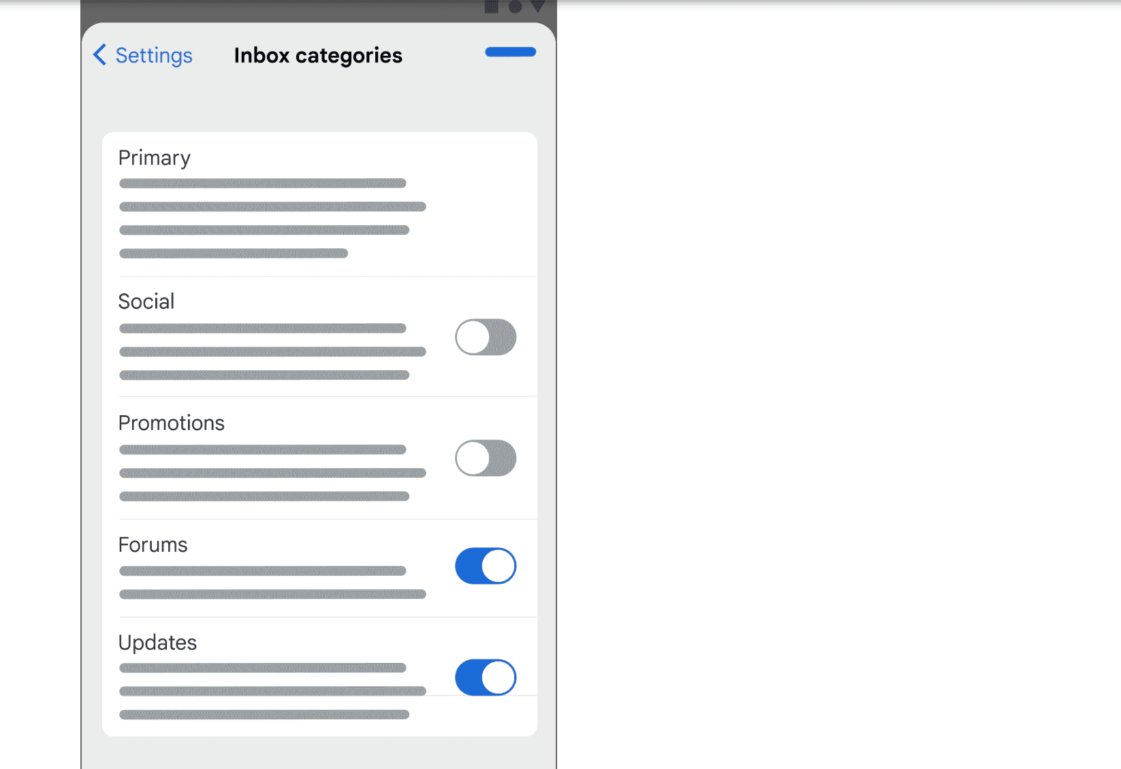Click the last description line under Updates
Image resolution: width=1121 pixels, height=769 pixels.
tap(264, 714)
